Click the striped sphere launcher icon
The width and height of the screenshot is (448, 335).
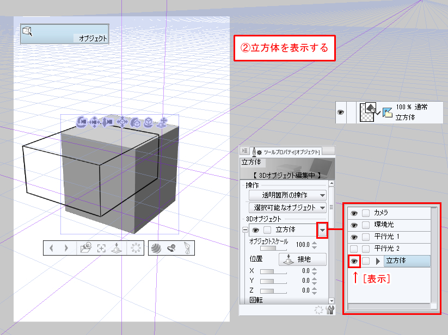[156, 248]
